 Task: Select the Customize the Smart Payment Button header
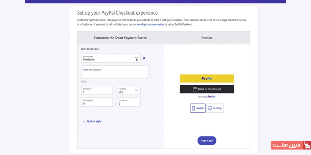[121, 38]
